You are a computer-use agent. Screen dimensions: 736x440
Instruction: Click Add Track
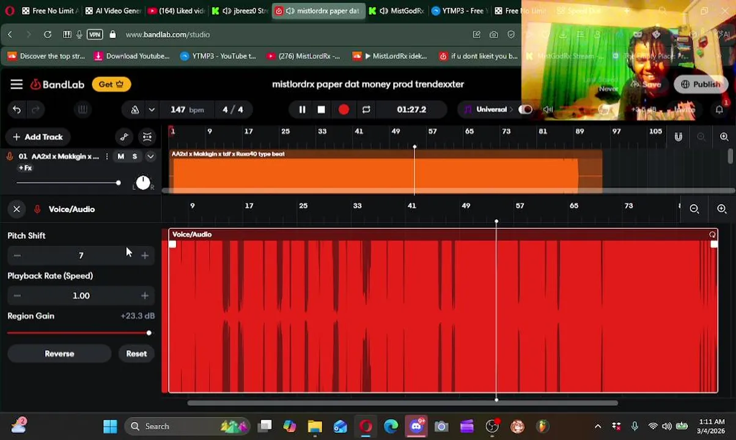pos(38,137)
